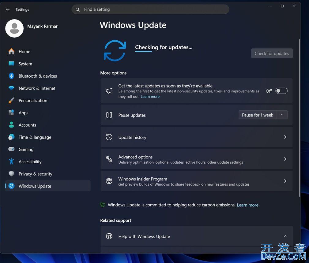Open Update history

(196, 137)
